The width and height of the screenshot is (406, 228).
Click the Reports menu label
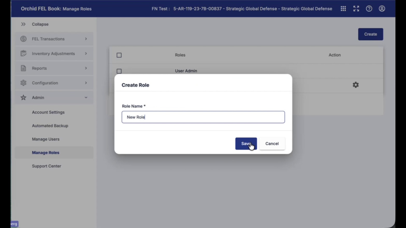point(39,68)
